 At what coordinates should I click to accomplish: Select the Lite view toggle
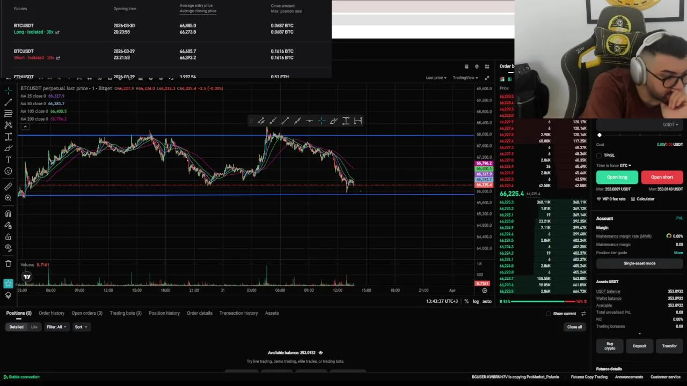[x=34, y=326]
